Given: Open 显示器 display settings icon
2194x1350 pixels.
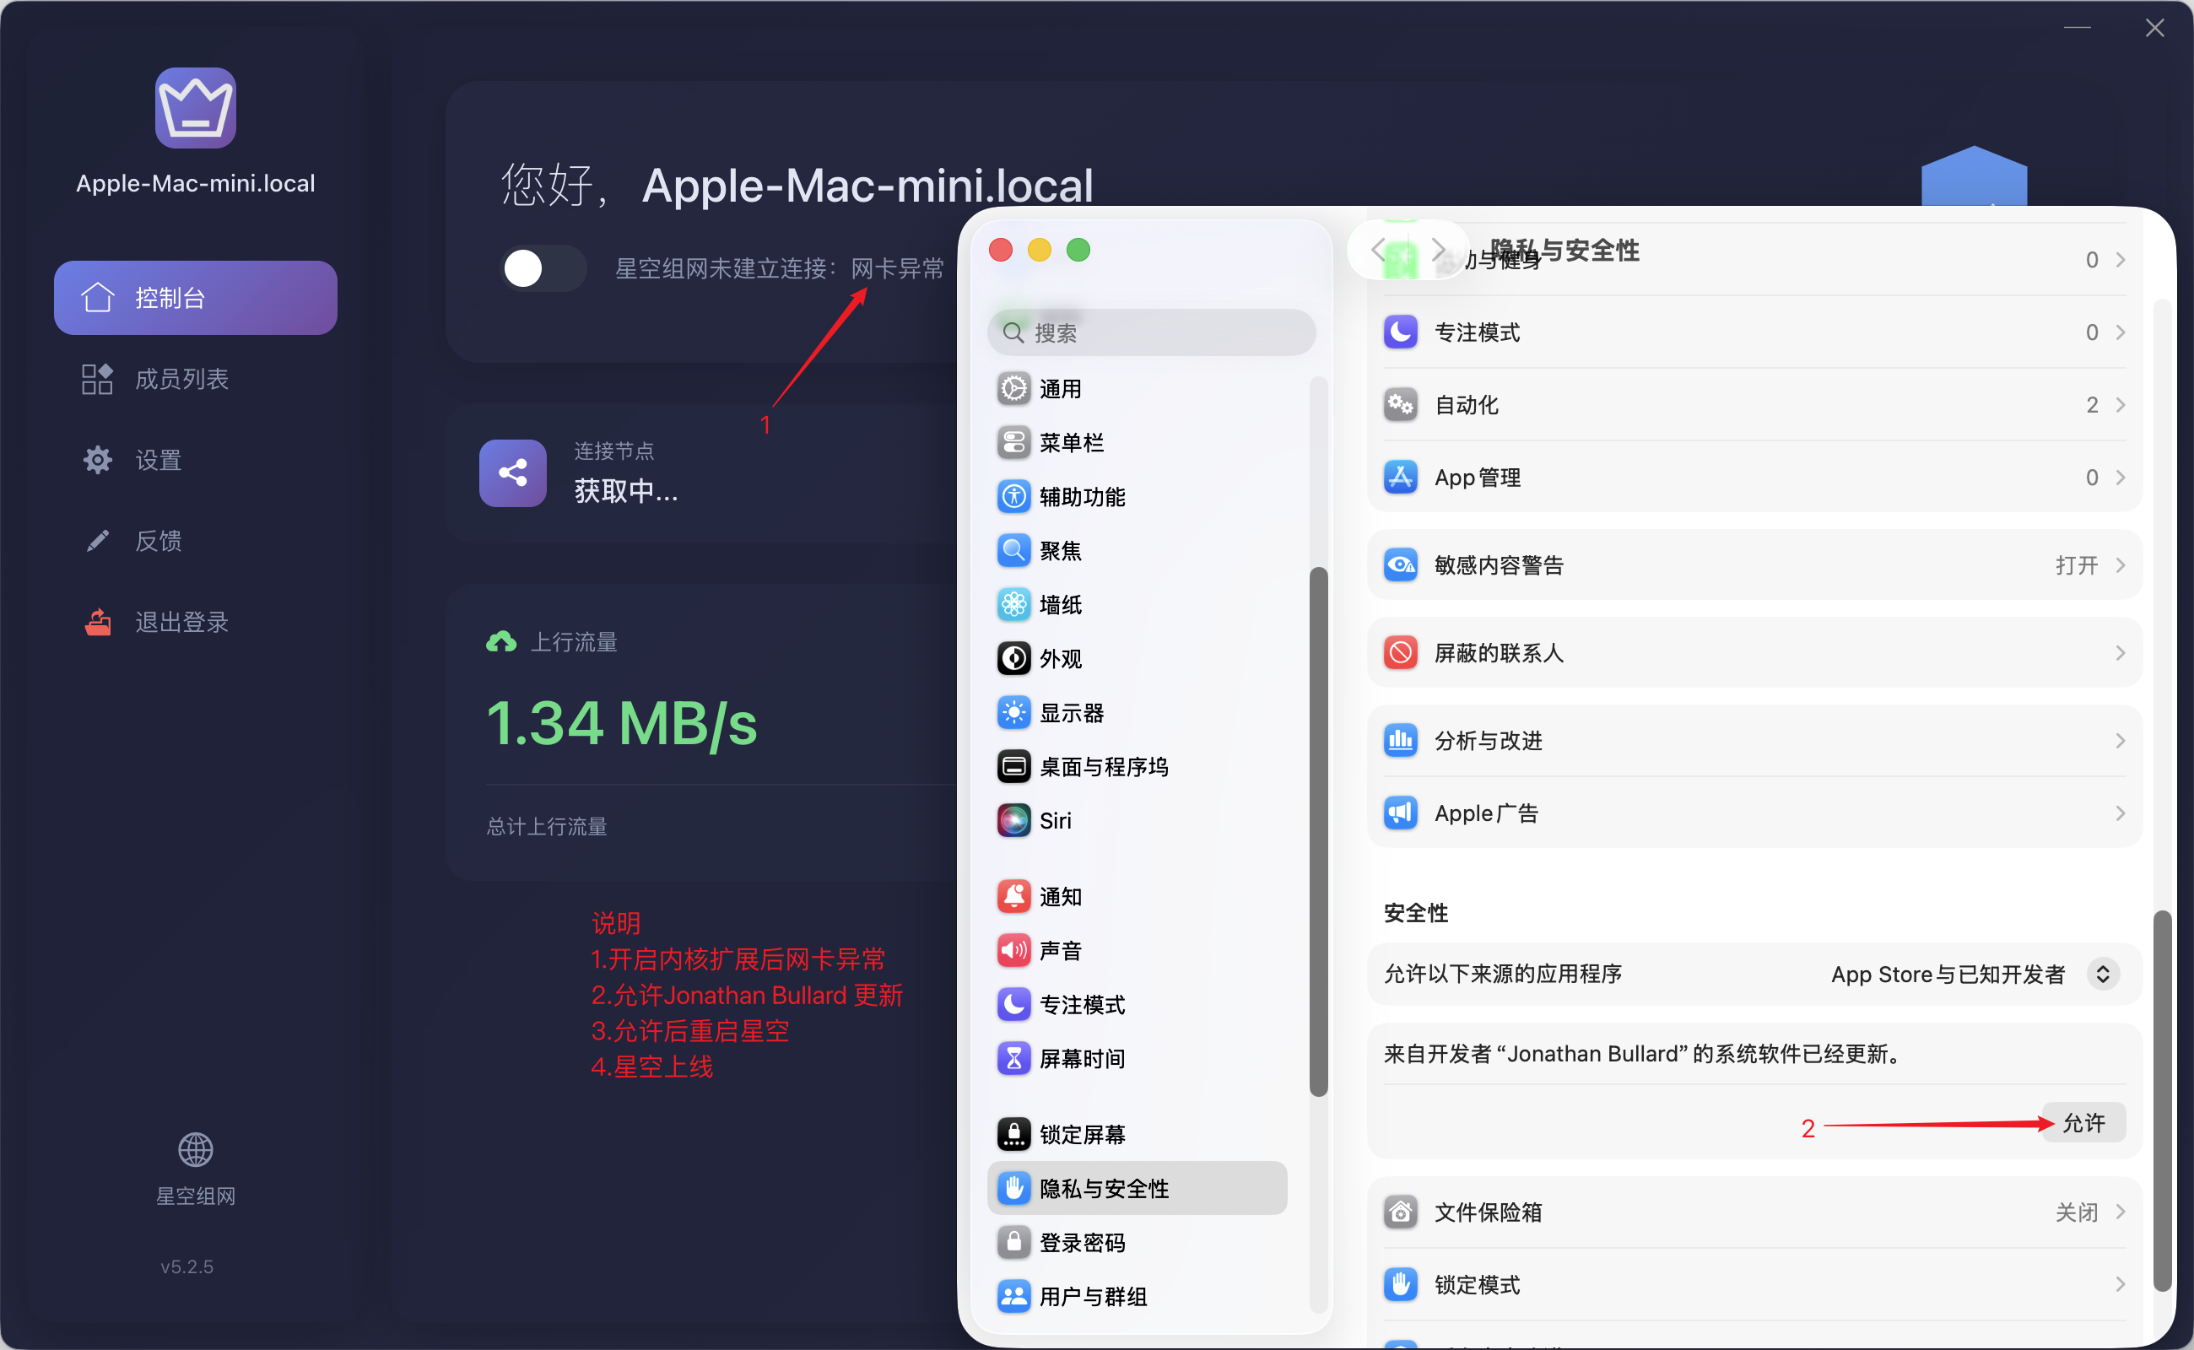Looking at the screenshot, I should click(1013, 712).
